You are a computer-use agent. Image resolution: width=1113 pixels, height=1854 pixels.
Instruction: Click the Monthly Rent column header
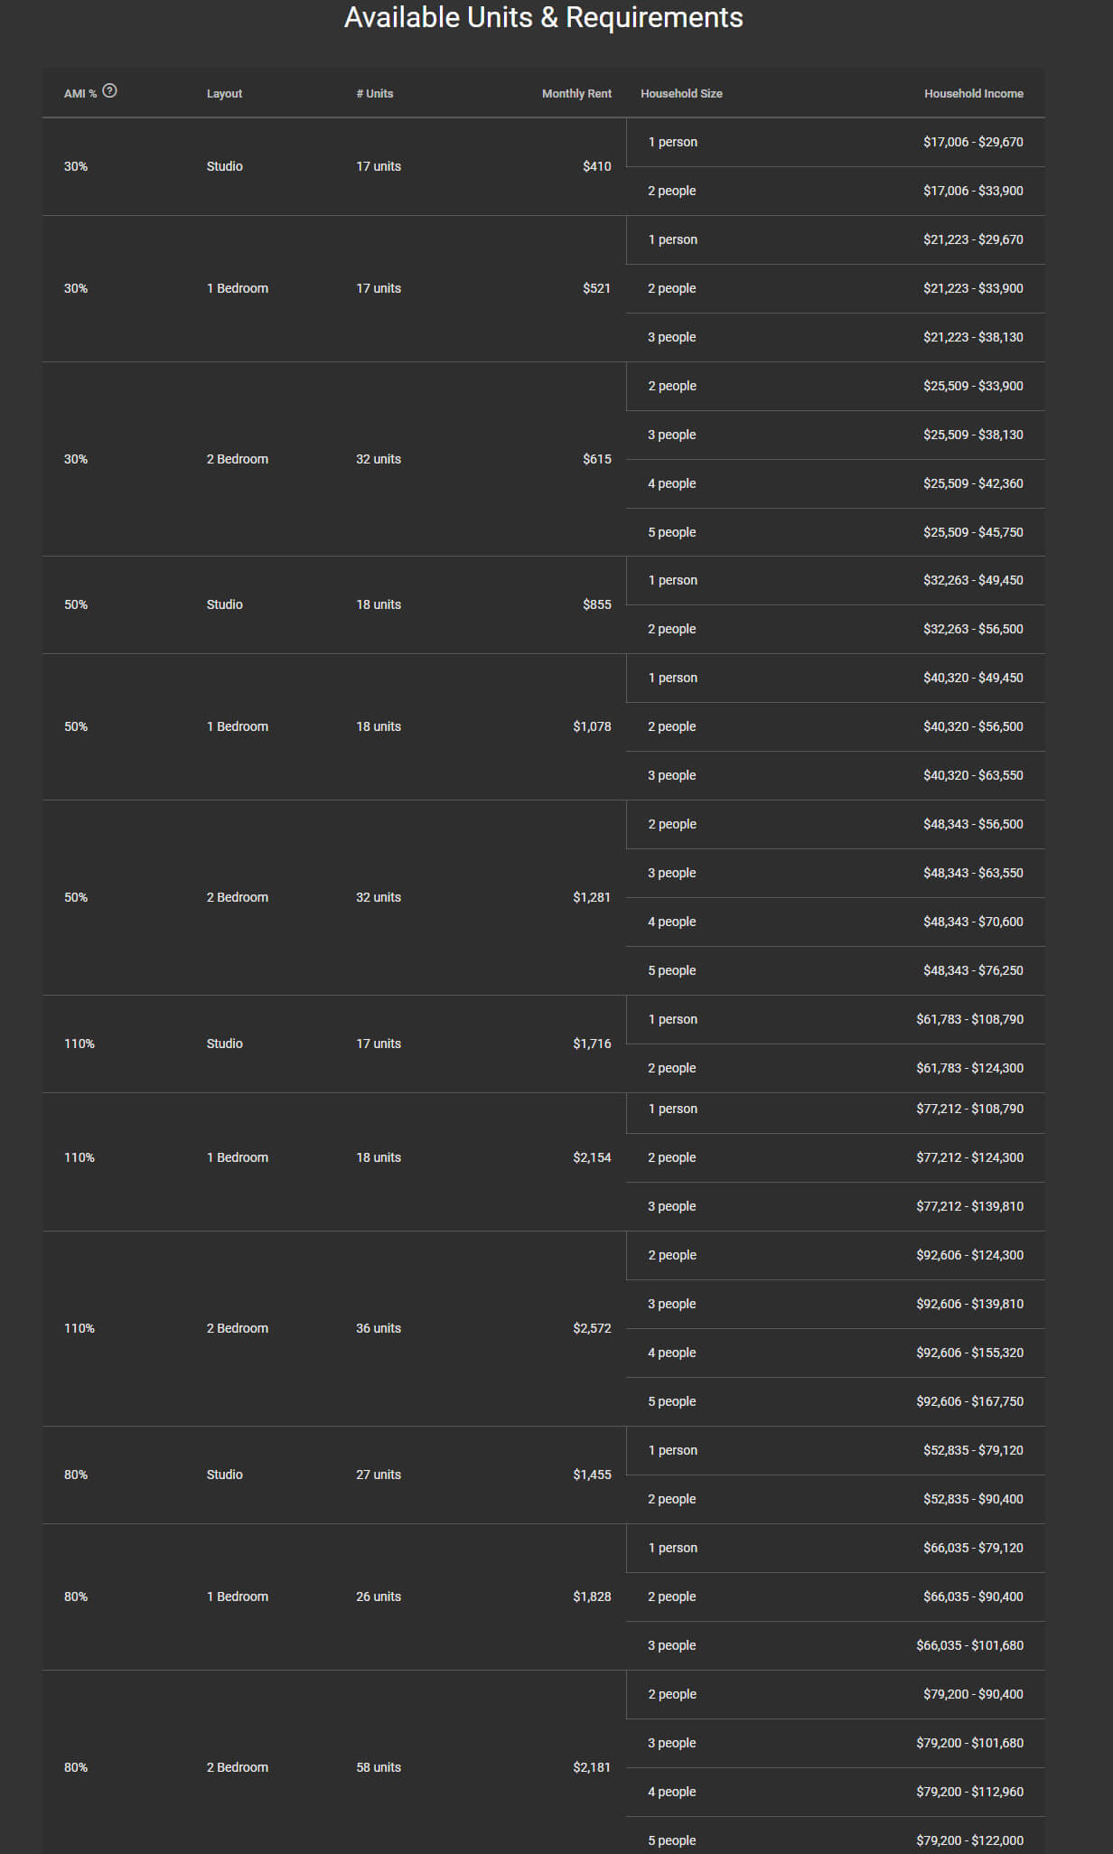[576, 94]
